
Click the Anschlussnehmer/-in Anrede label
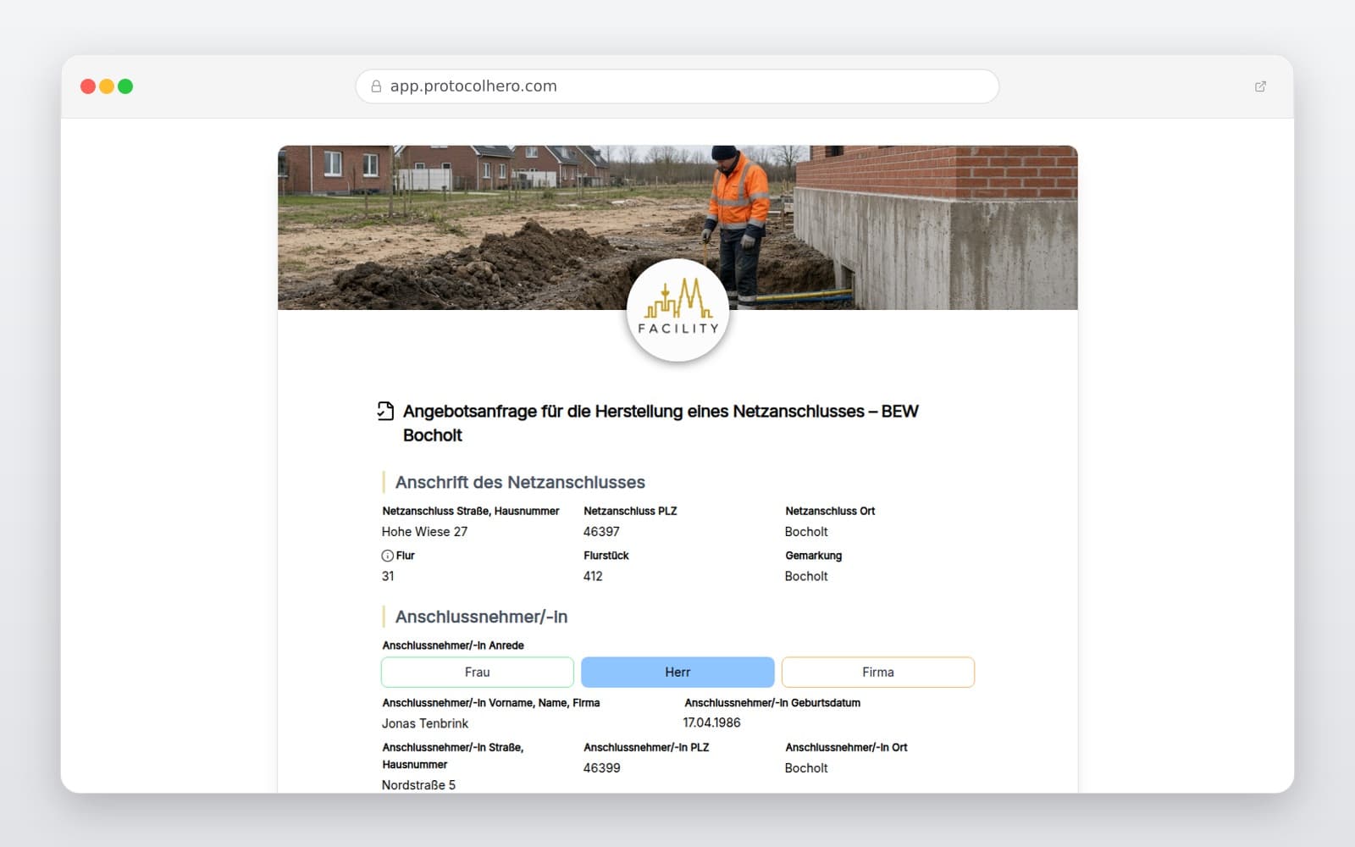(453, 645)
